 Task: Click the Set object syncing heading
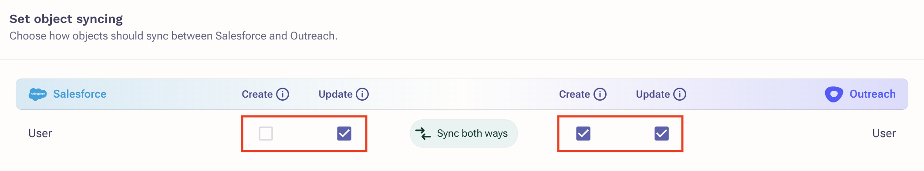tap(66, 19)
